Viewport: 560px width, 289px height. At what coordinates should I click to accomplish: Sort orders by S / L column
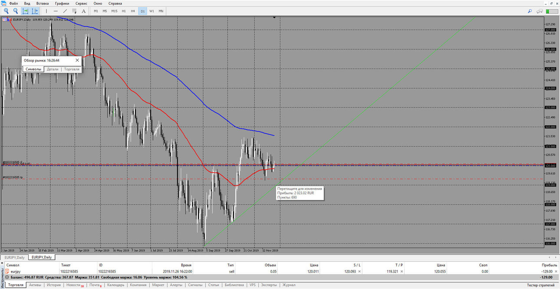[x=357, y=265]
